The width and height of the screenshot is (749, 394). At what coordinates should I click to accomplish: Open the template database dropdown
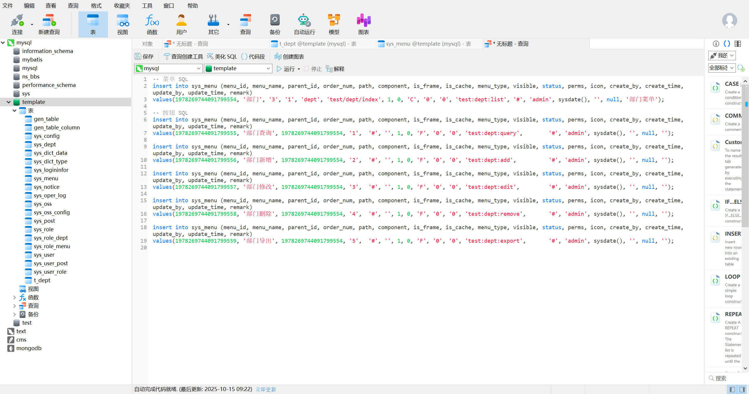tap(238, 68)
